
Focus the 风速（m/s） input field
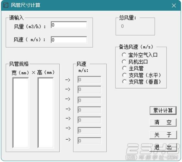(x=69, y=40)
